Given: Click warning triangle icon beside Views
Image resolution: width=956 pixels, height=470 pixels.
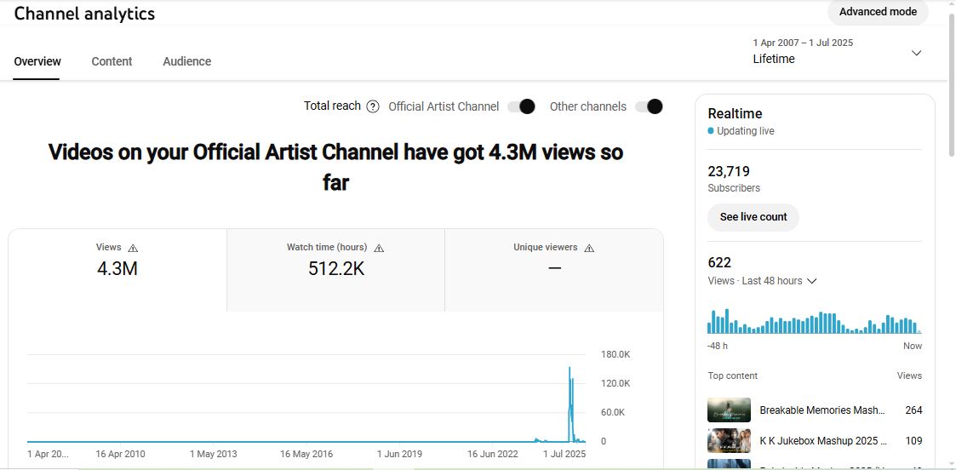Looking at the screenshot, I should 133,248.
